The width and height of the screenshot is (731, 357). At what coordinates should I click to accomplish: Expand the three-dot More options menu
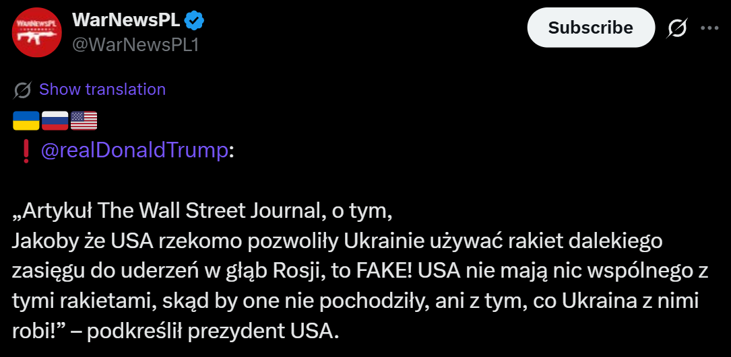point(709,28)
